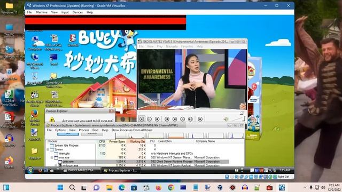
Task: Open My Computer icon on XP desktop
Action: 35,43
